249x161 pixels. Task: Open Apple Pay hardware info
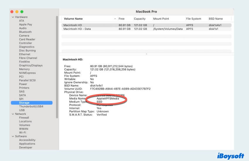(x=25, y=25)
